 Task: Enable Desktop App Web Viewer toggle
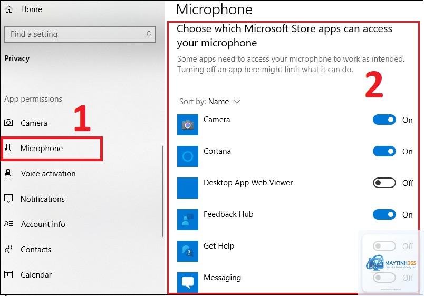coord(384,183)
